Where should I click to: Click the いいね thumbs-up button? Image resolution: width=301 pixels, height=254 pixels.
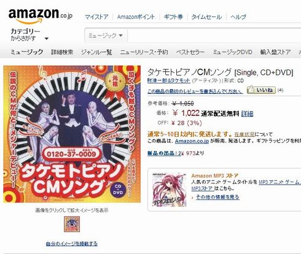262,90
